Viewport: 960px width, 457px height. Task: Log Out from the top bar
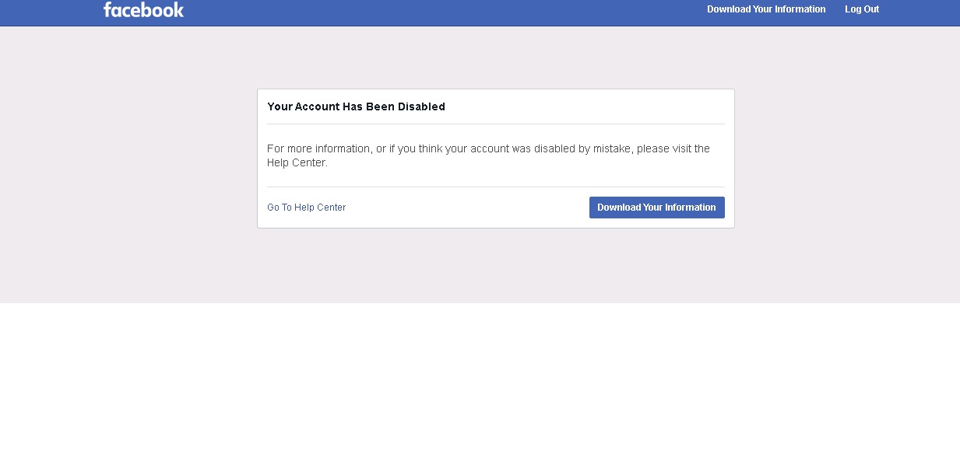862,9
